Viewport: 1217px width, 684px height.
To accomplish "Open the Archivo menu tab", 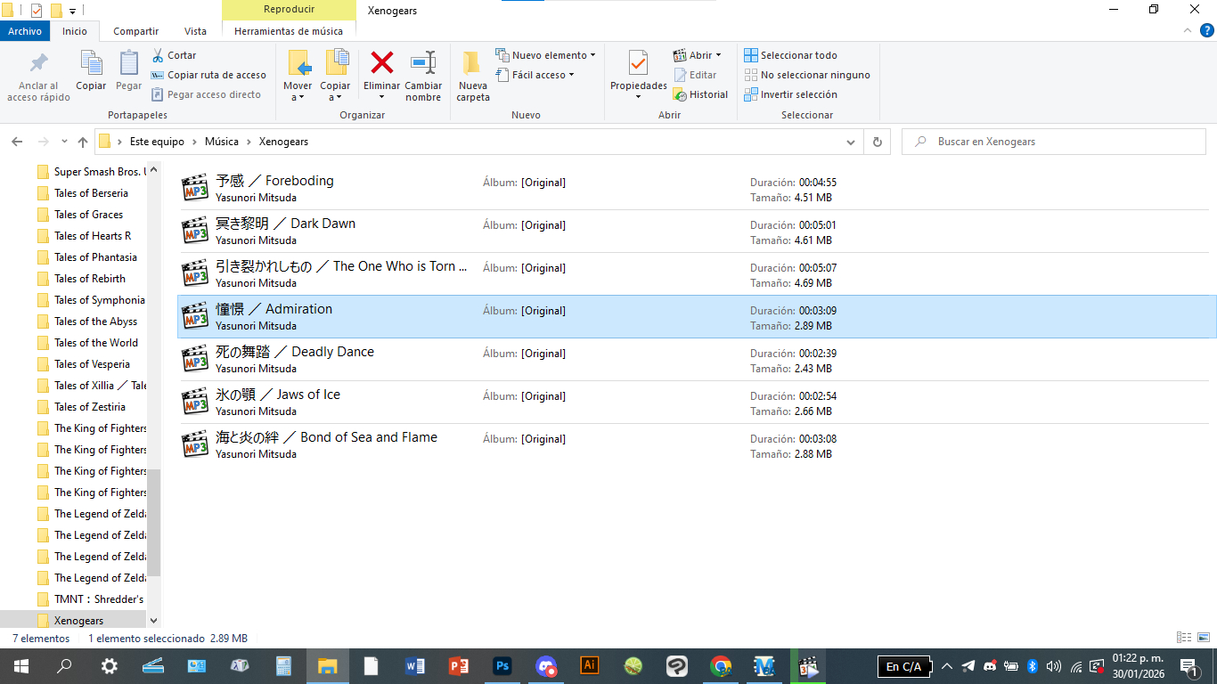I will coord(25,31).
